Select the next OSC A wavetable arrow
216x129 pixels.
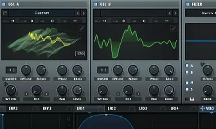point(83,13)
